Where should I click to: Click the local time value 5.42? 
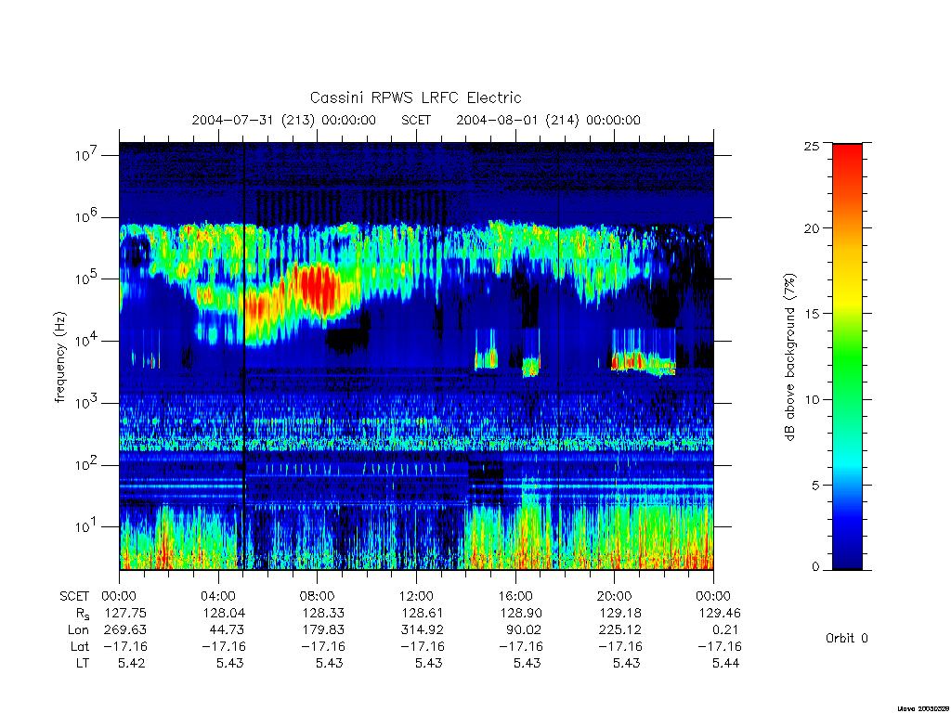pyautogui.click(x=132, y=663)
